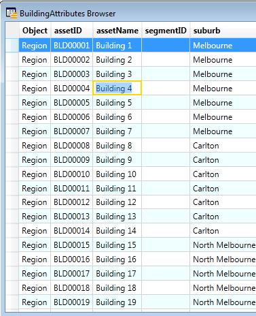Click the Building 18 cell
This screenshot has width=256, height=316.
tap(117, 288)
